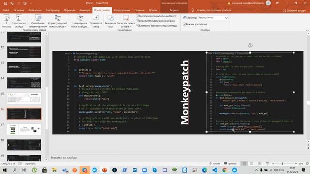Toggle use timings (Використовувати хронометраж) checkbox
The height and width of the screenshot is (174, 310).
click(x=137, y=21)
